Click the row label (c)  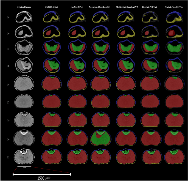8,49
